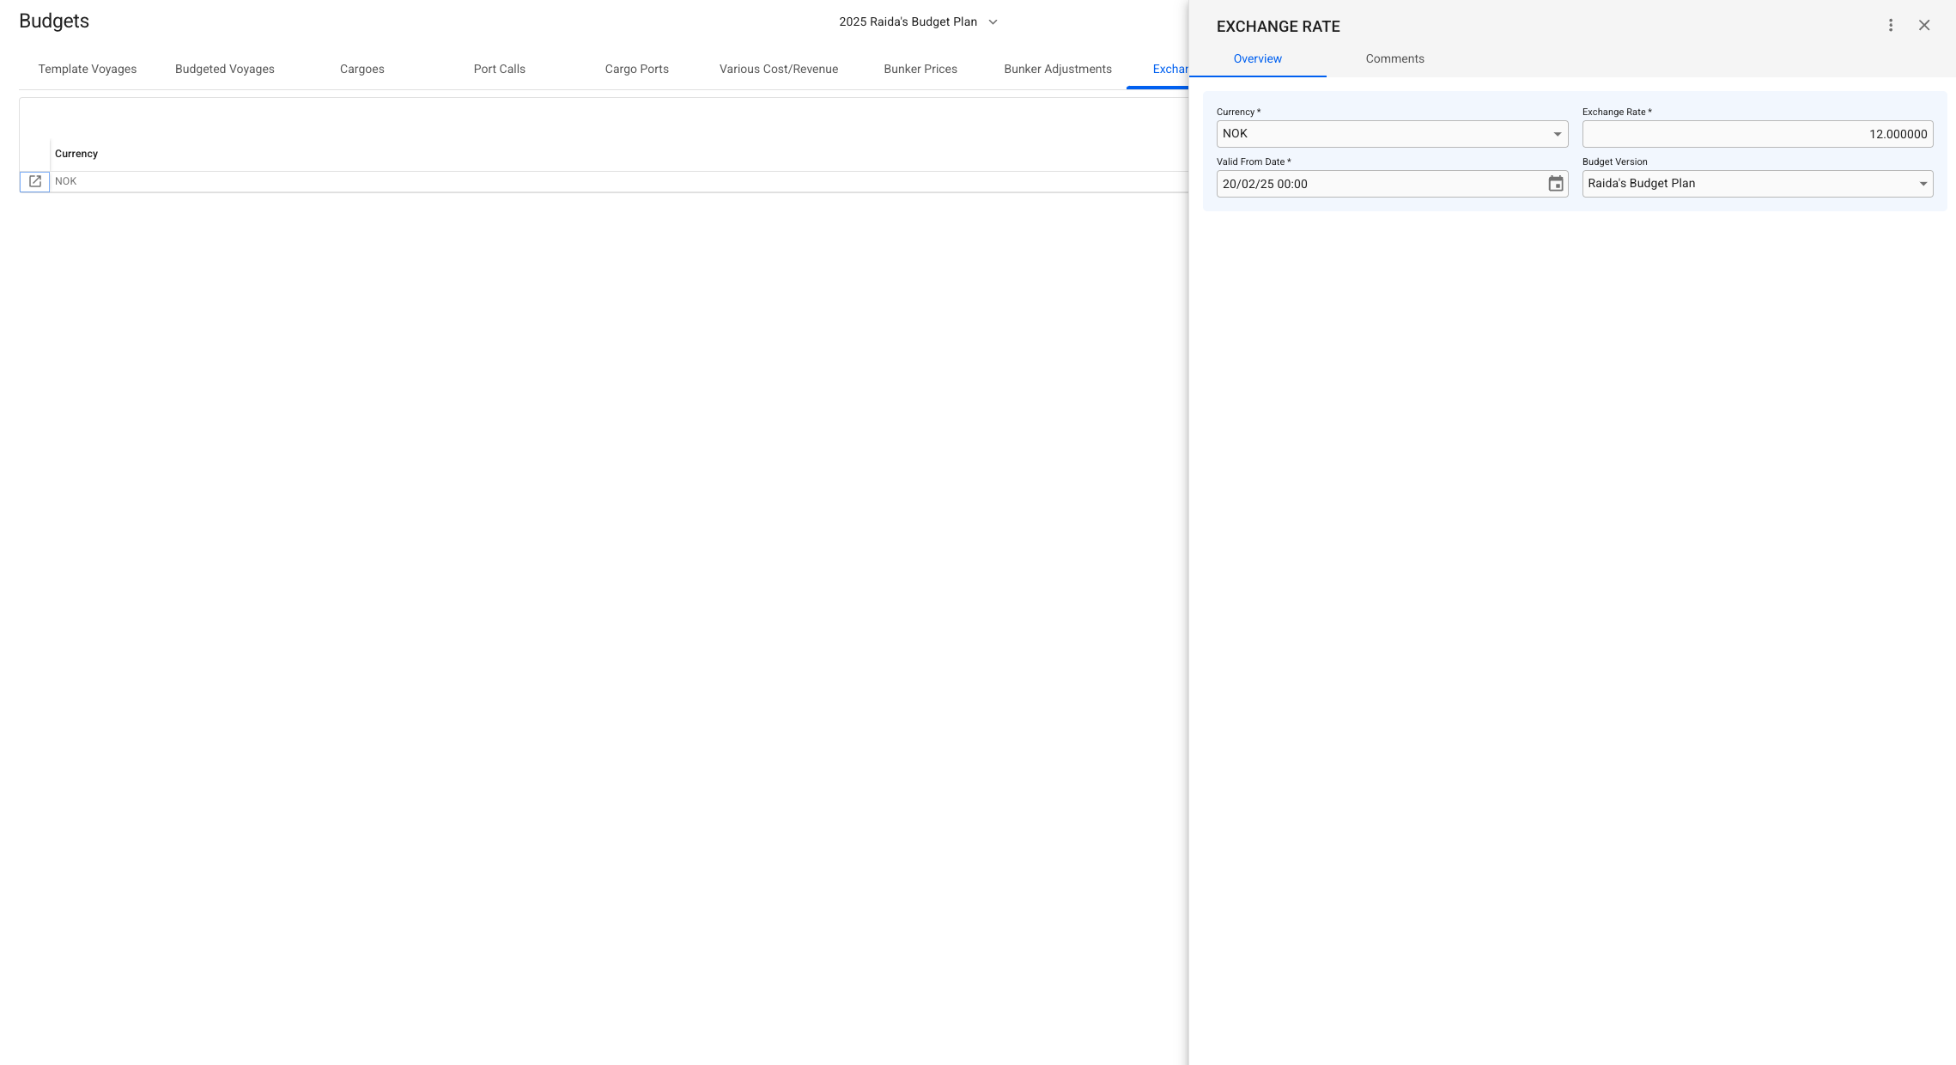Select the Cargo Ports tab

coord(637,70)
